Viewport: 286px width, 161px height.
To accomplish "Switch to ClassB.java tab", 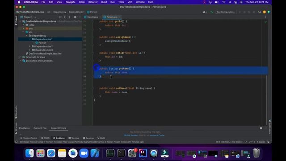I will point(93,17).
